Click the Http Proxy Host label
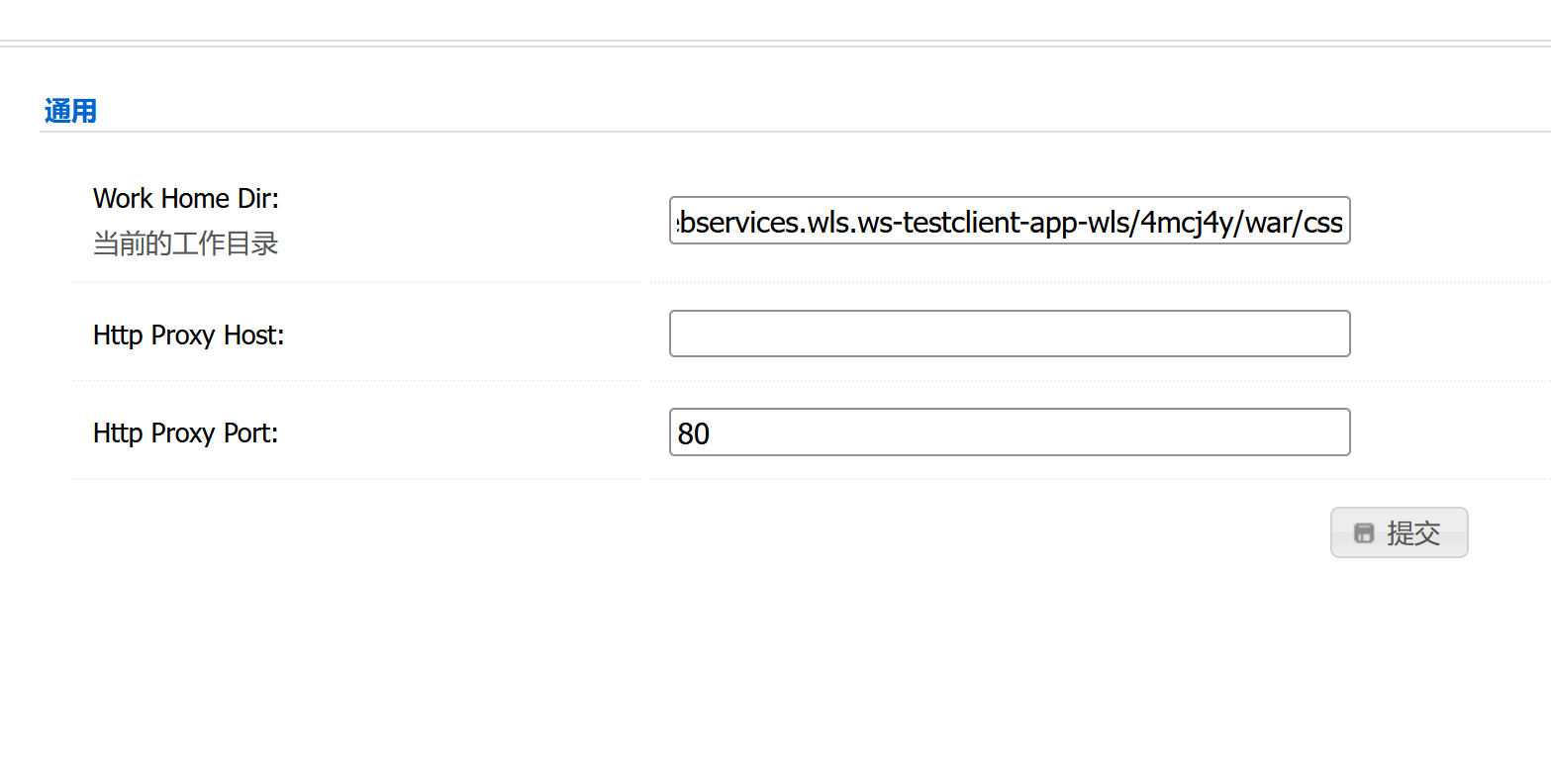 [x=188, y=336]
